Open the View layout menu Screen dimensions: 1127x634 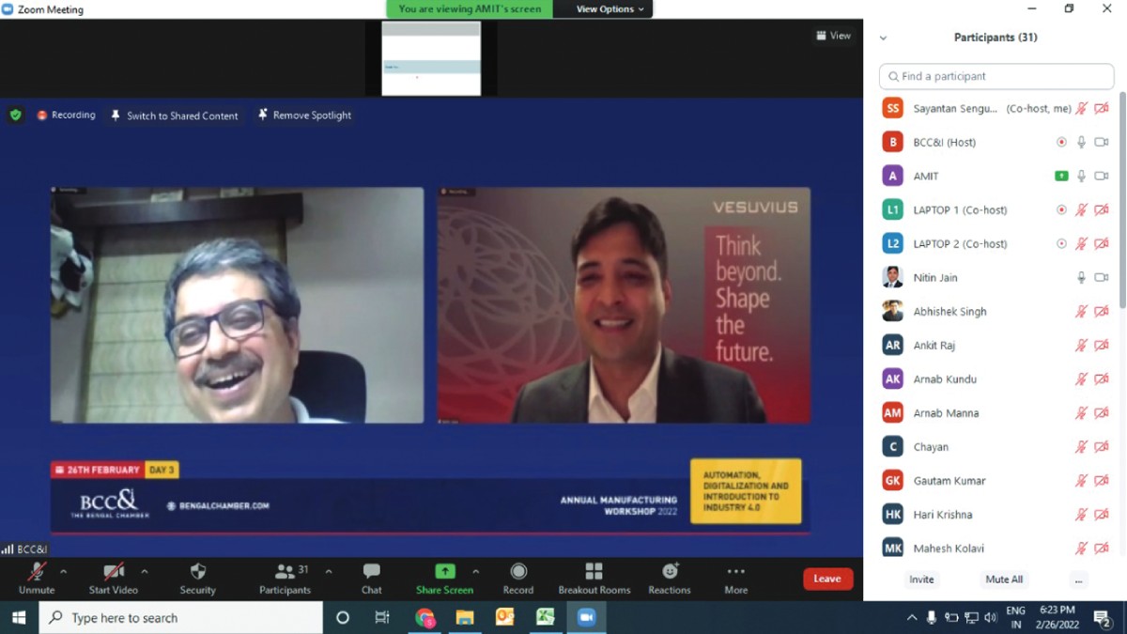point(834,36)
